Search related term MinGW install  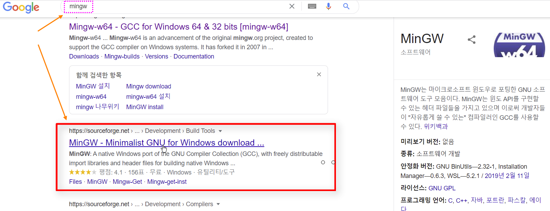coord(145,107)
